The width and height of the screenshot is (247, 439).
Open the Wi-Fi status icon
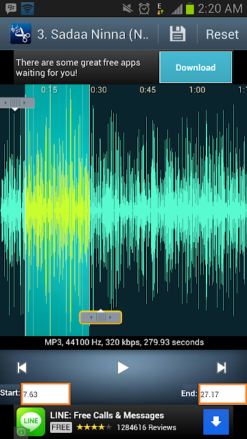[27, 9]
